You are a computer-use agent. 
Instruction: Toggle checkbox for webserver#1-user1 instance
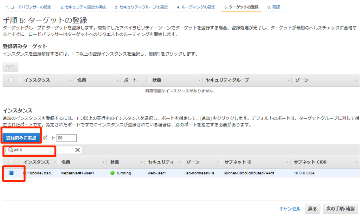[x=11, y=173]
